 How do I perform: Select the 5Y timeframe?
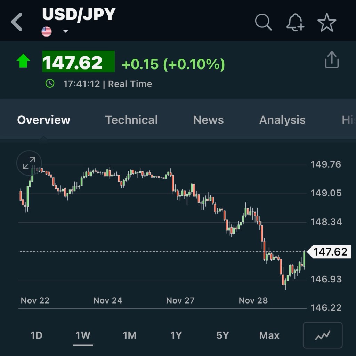click(222, 335)
